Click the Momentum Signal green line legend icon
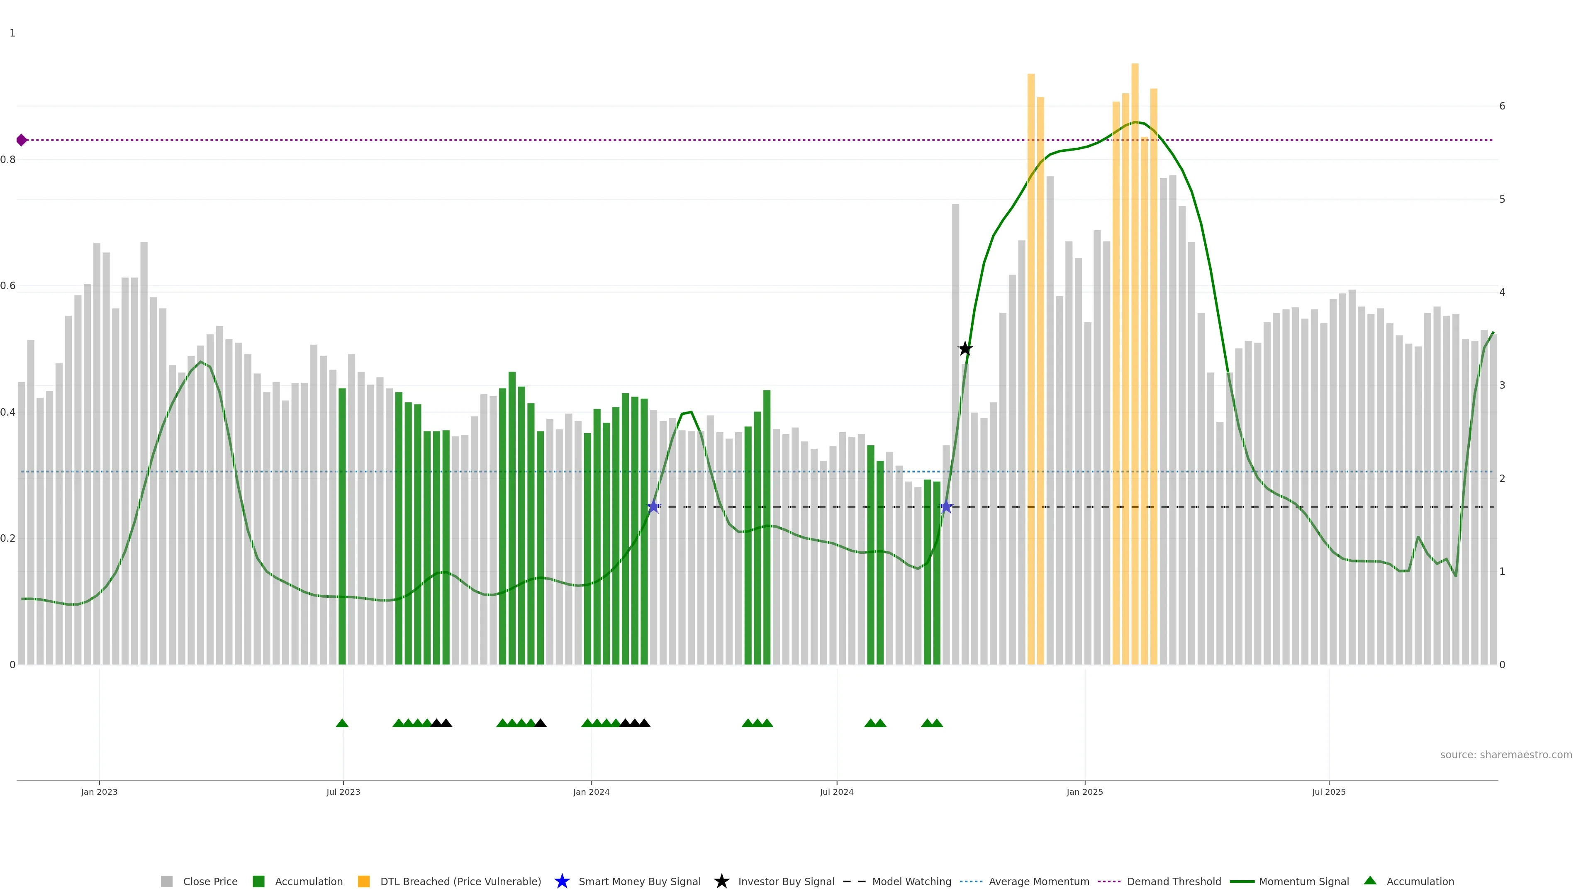The image size is (1593, 896). 1242,881
